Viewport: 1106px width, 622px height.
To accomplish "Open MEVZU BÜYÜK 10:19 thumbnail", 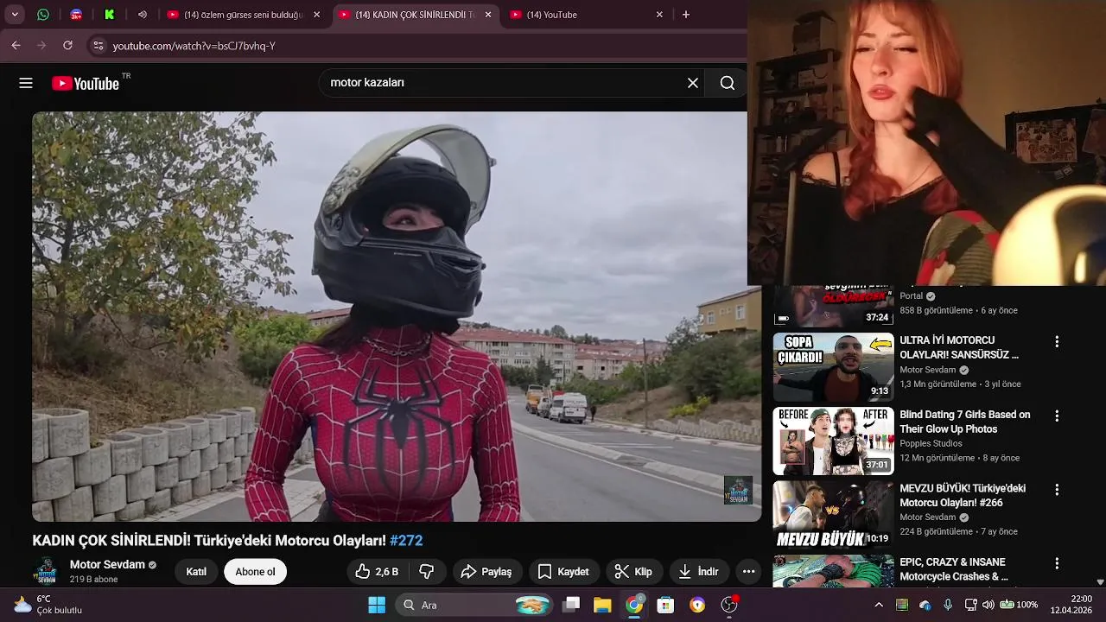I will [x=833, y=514].
